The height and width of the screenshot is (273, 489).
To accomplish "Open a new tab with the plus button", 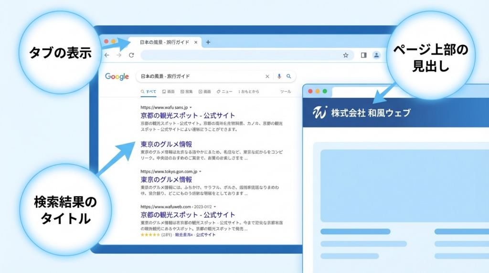I will (208, 42).
